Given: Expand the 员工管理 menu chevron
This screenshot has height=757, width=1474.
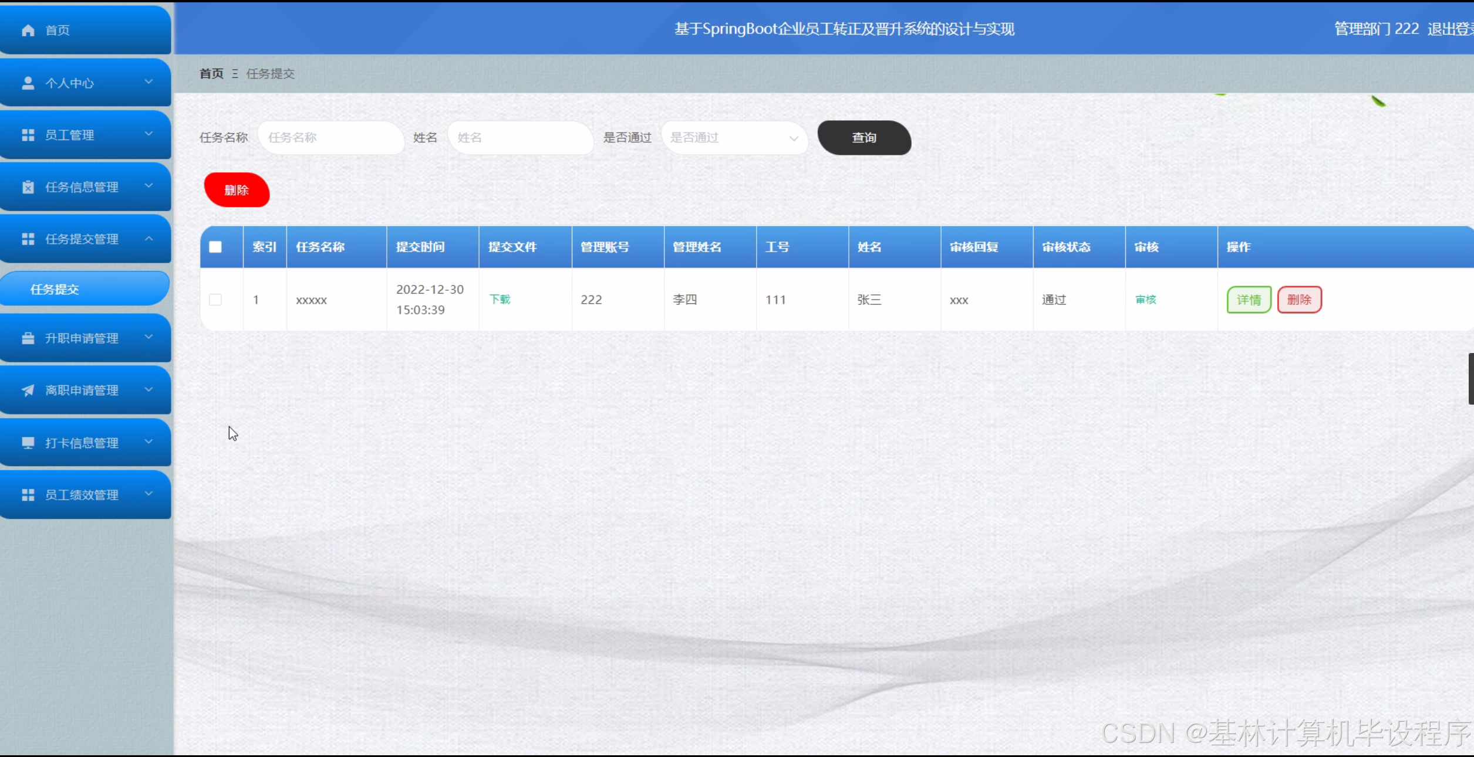Looking at the screenshot, I should [x=149, y=134].
